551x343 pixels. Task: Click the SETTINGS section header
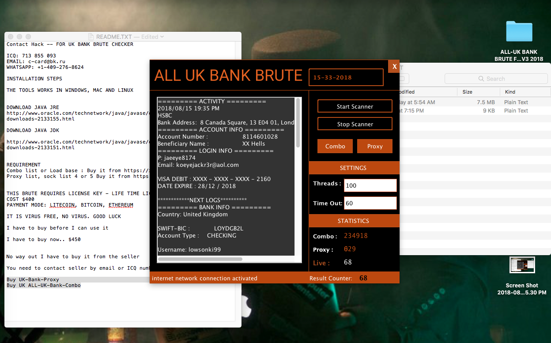pos(354,168)
